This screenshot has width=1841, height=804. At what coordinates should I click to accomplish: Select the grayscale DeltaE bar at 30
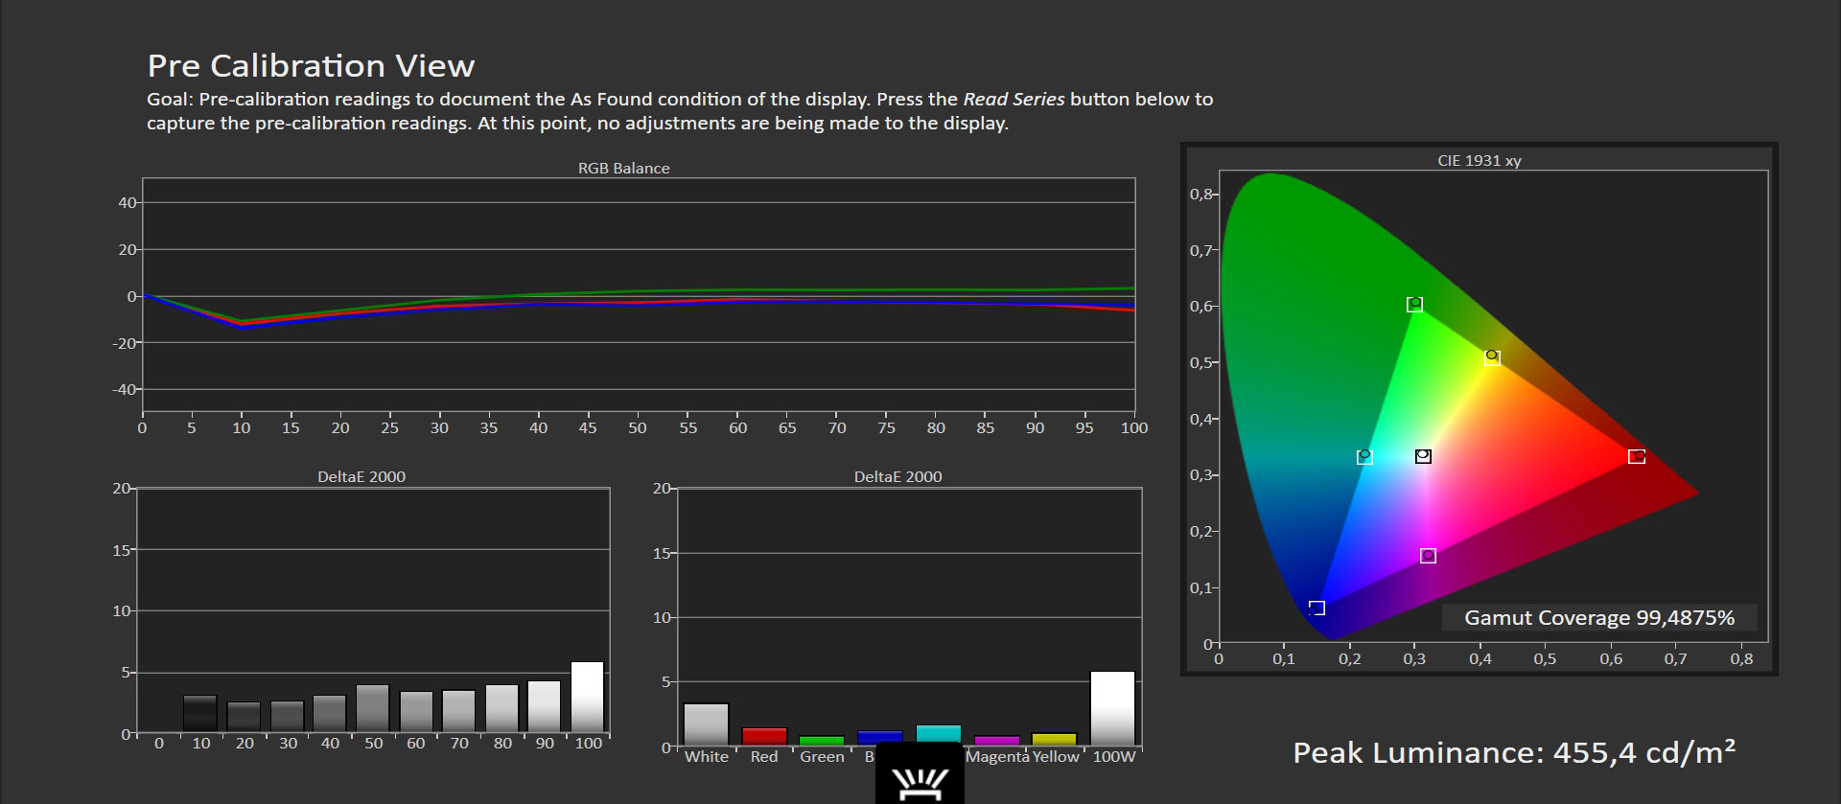coord(287,717)
